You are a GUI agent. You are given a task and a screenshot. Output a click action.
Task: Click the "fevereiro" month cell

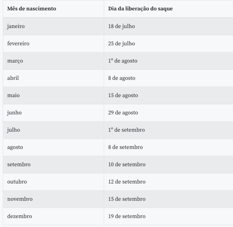18,44
